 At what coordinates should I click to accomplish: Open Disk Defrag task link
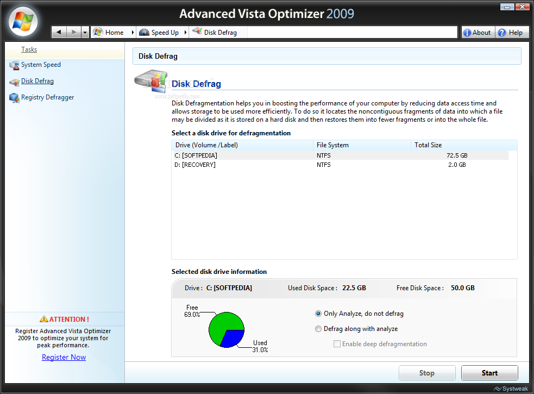(37, 81)
